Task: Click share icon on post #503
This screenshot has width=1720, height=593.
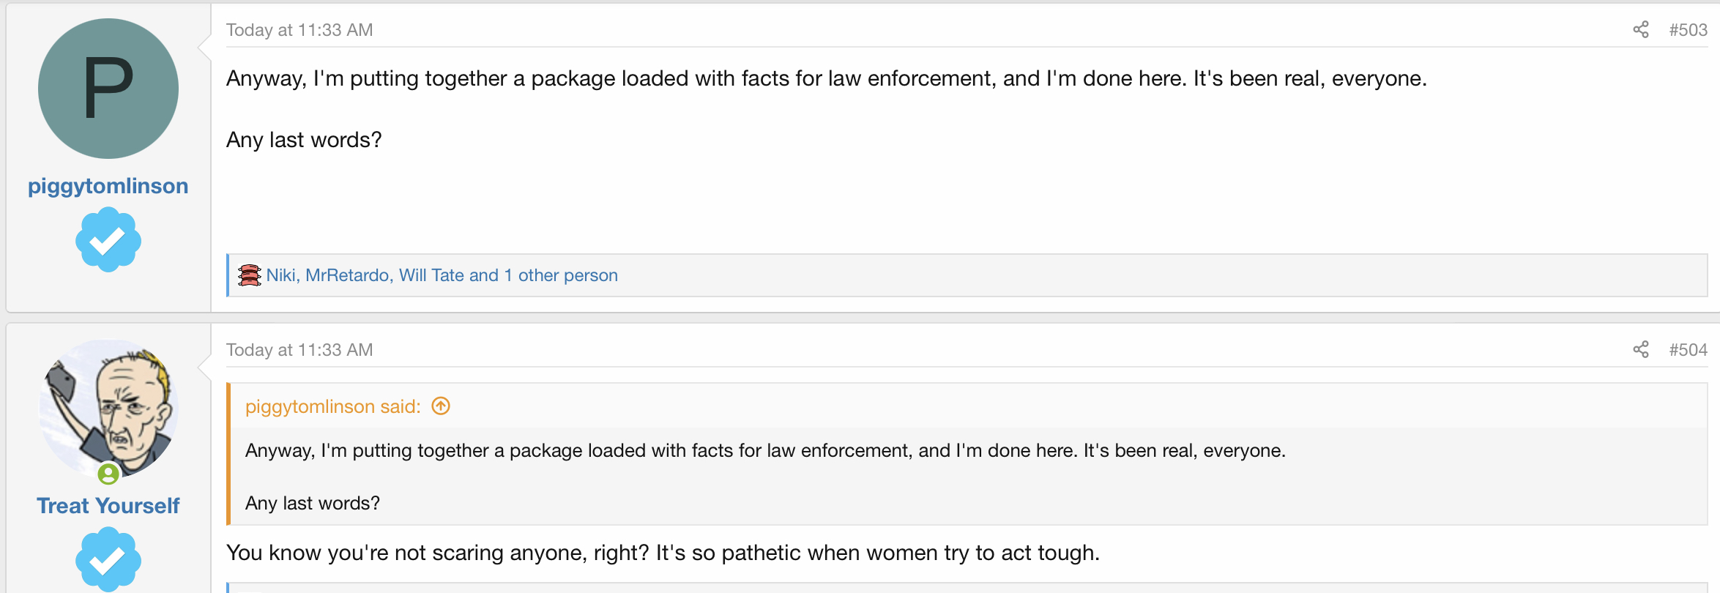Action: [1641, 30]
